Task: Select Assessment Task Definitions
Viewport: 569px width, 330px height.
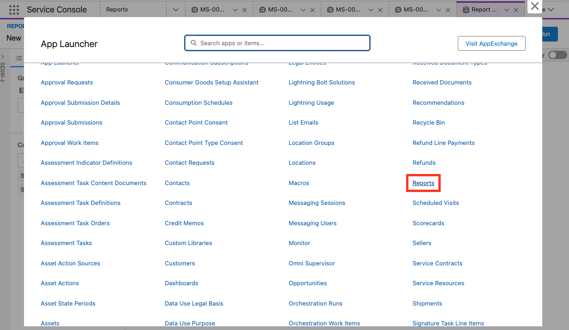Action: (x=81, y=203)
